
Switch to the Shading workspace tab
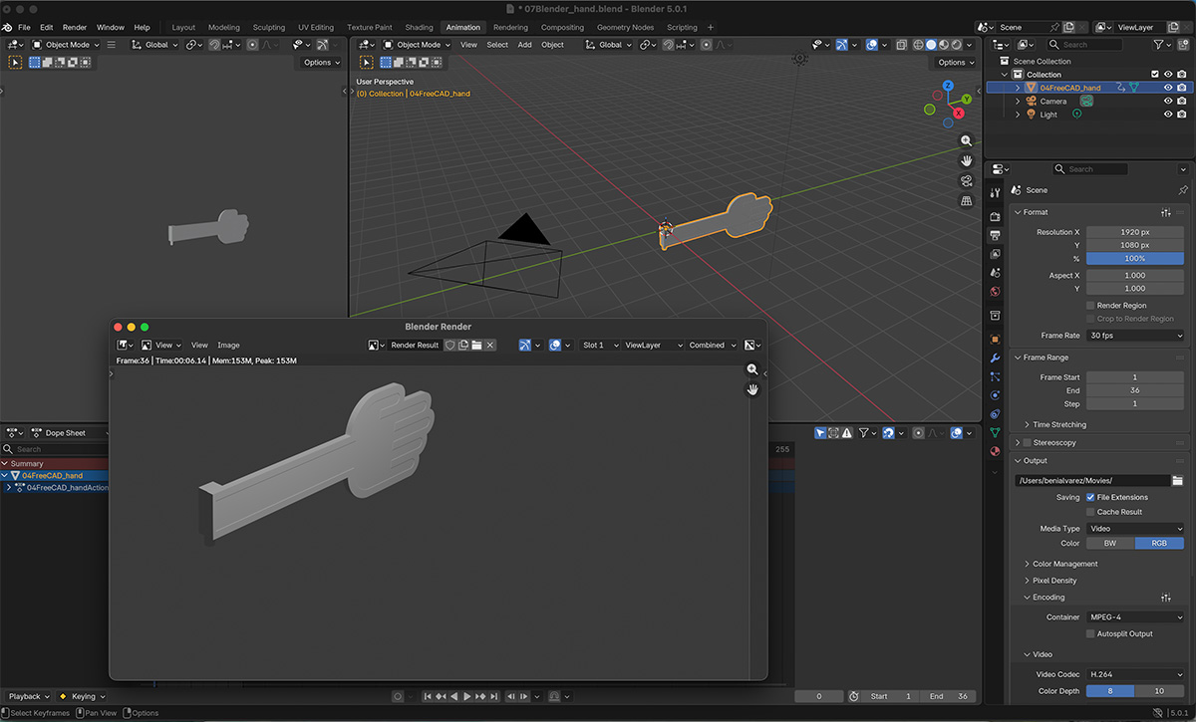[x=419, y=27]
